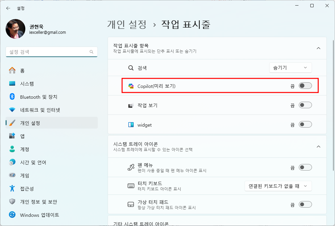Click the widget icon

pyautogui.click(x=131, y=125)
